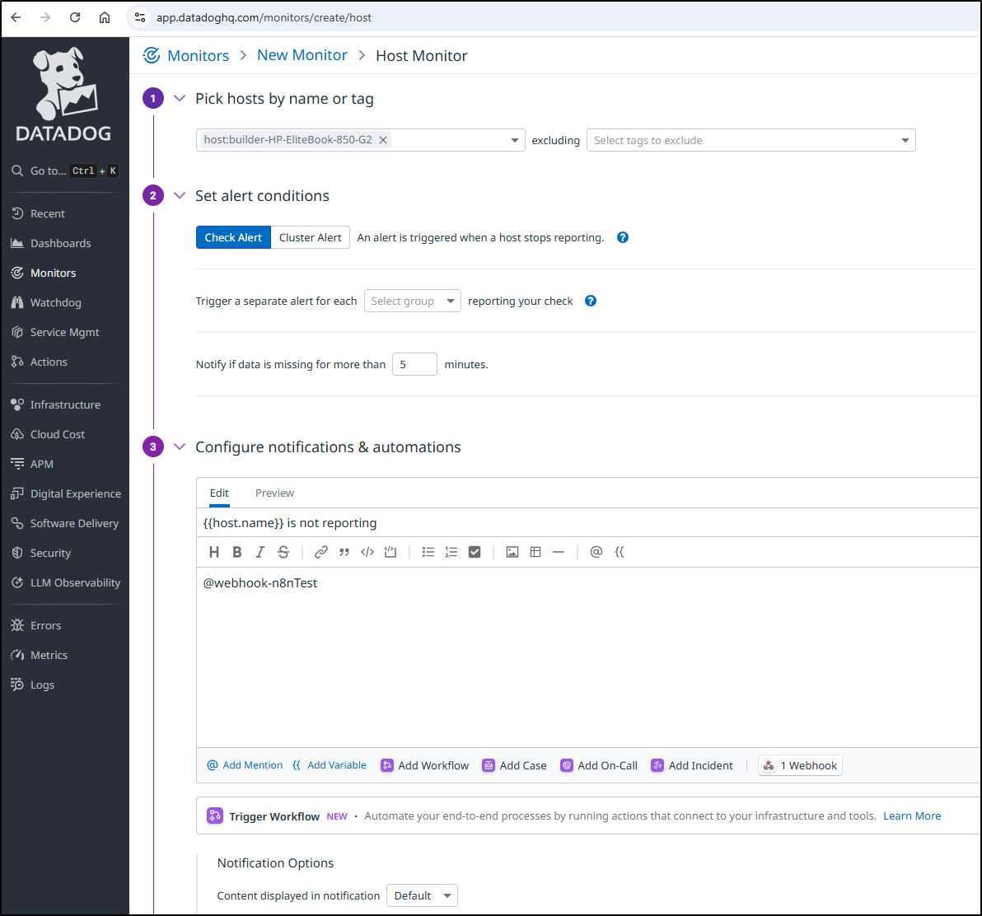Select the Cluster Alert option
This screenshot has height=916, width=982.
coord(310,237)
